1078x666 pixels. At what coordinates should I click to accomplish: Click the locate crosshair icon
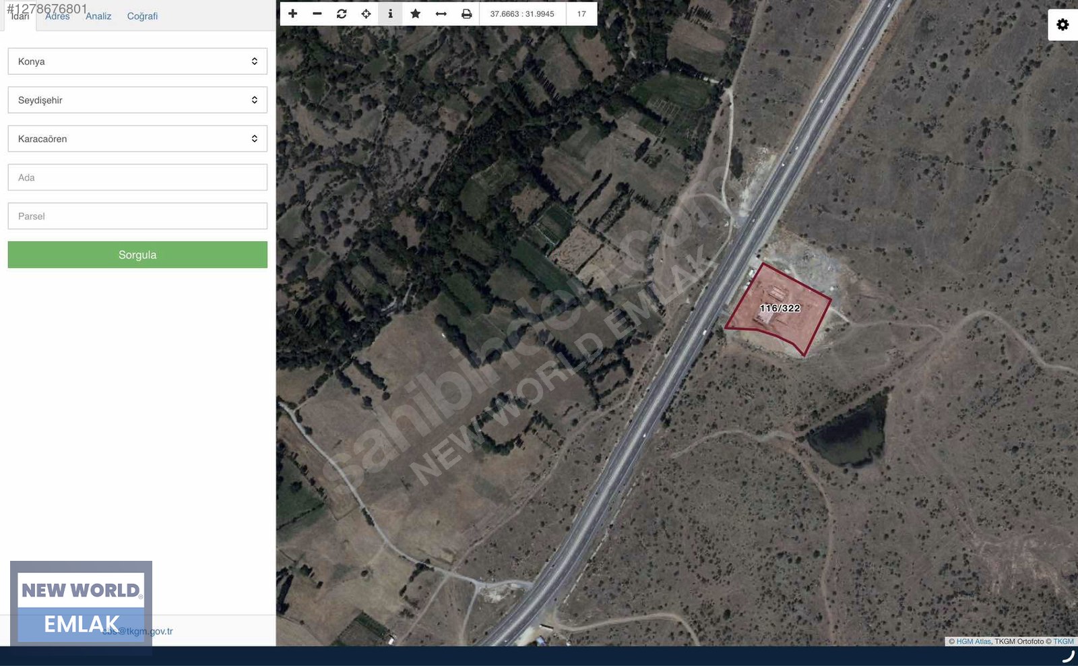point(366,13)
